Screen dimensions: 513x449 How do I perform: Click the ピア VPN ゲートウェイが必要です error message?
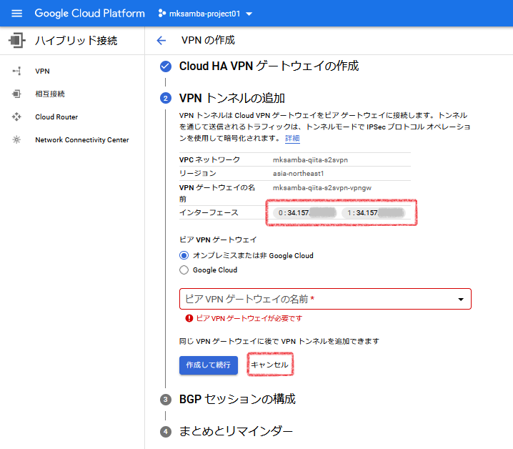(x=249, y=318)
